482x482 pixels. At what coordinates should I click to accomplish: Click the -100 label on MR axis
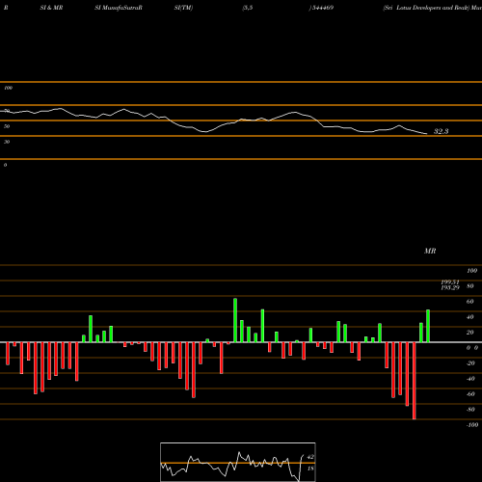tap(472, 425)
